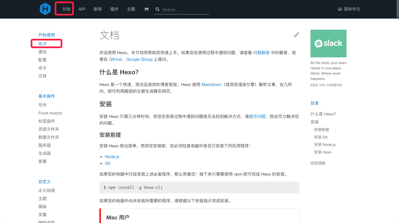Click the 自定义 sidebar heading
This screenshot has width=399, height=223.
[x=44, y=181]
